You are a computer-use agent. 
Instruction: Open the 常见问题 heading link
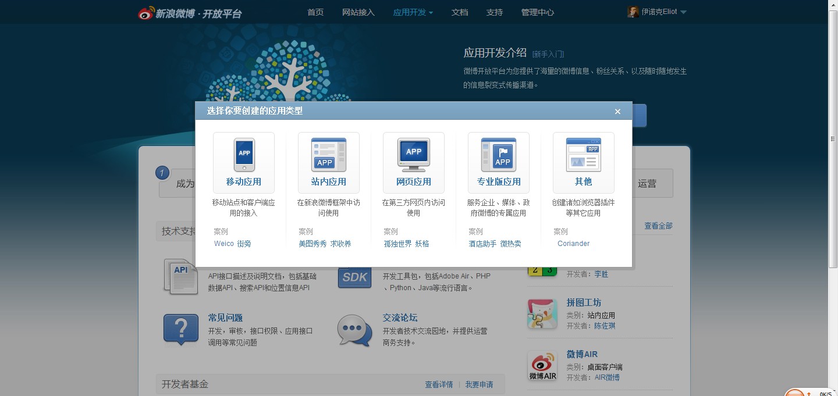pos(225,317)
